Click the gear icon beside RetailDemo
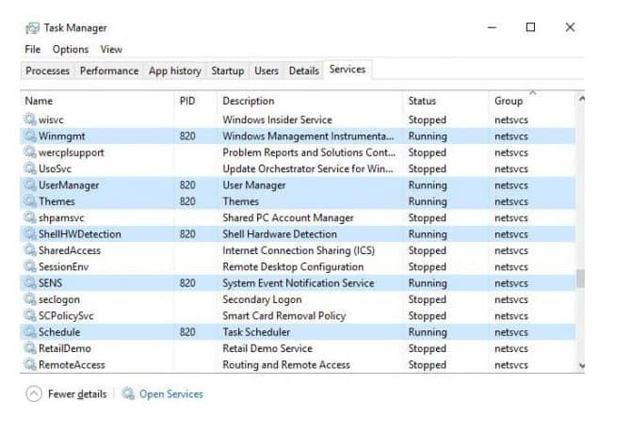 tap(30, 348)
